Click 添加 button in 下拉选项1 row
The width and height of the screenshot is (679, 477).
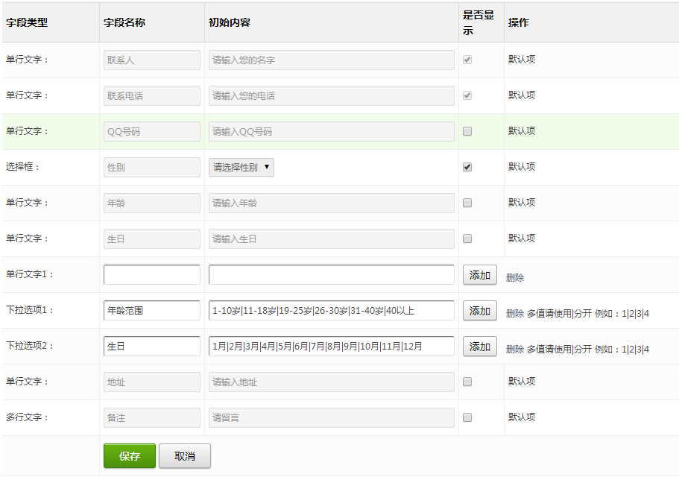tap(480, 311)
